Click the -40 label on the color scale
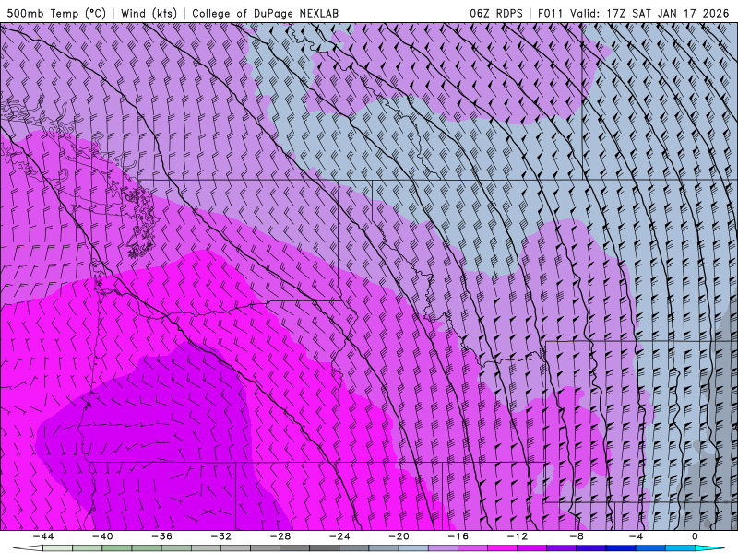This screenshot has width=738, height=553. coord(102,536)
